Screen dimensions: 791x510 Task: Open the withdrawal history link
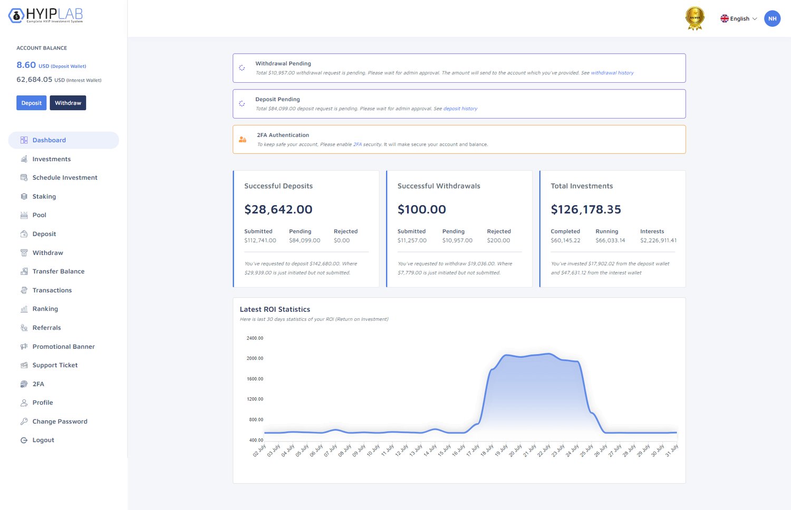[x=612, y=73]
